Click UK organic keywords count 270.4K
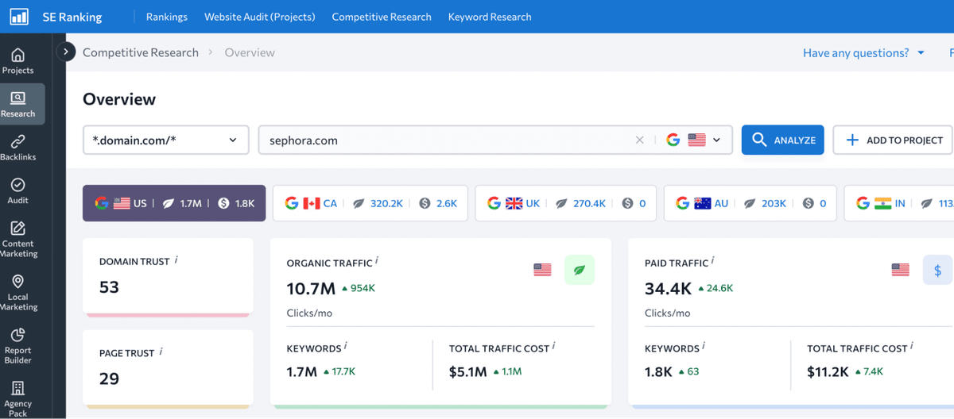 point(589,203)
